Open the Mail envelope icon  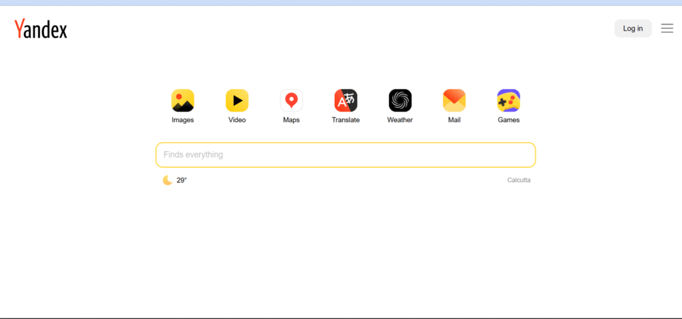tap(454, 100)
